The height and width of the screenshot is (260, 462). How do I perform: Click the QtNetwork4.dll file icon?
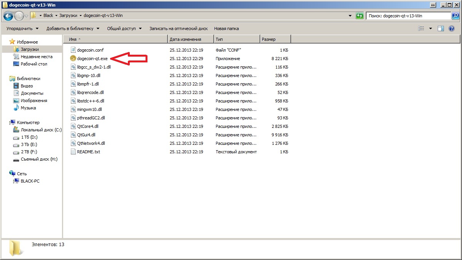74,143
